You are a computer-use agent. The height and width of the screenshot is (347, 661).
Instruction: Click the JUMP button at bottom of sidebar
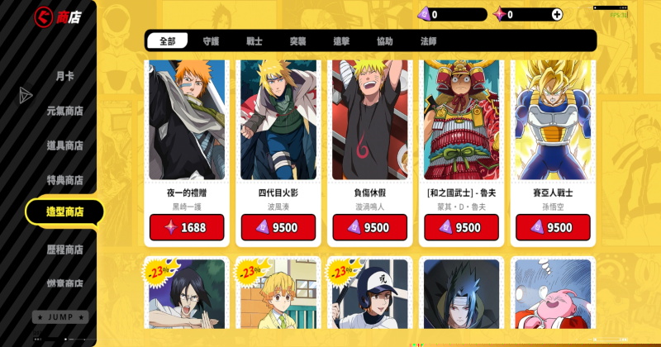pyautogui.click(x=60, y=317)
